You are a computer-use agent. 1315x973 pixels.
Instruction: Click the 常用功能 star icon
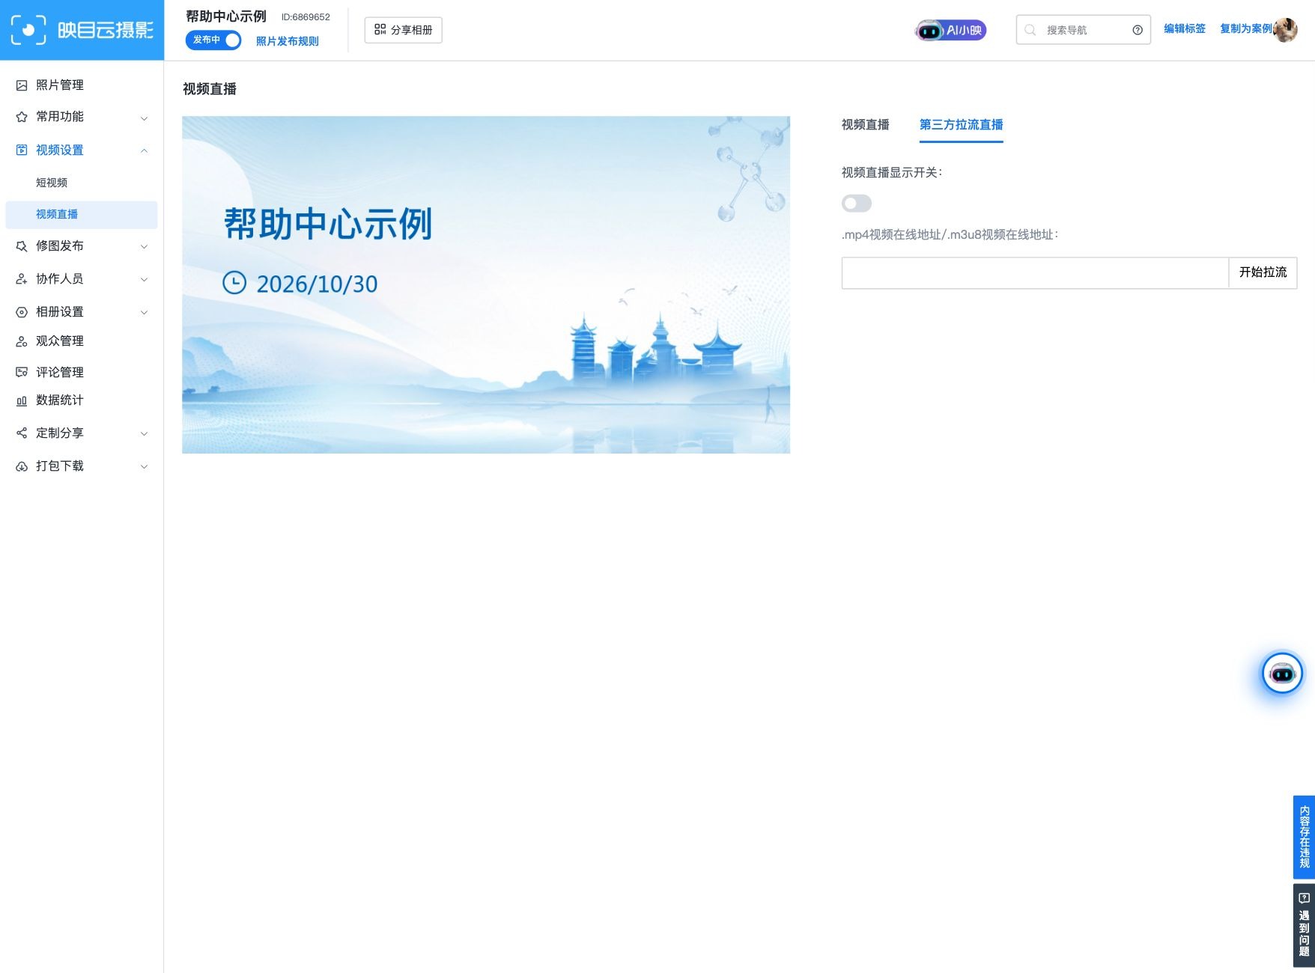coord(22,117)
